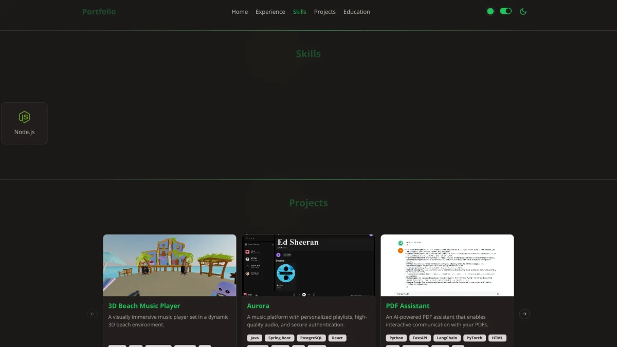This screenshot has height=347, width=617.
Task: Click the moon dark-mode icon
Action: 523,11
